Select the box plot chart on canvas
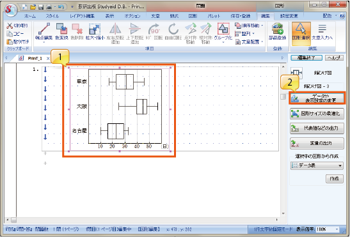 (120, 110)
